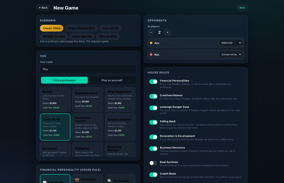Click Rex's red color dot
The image size is (284, 183).
(151, 55)
